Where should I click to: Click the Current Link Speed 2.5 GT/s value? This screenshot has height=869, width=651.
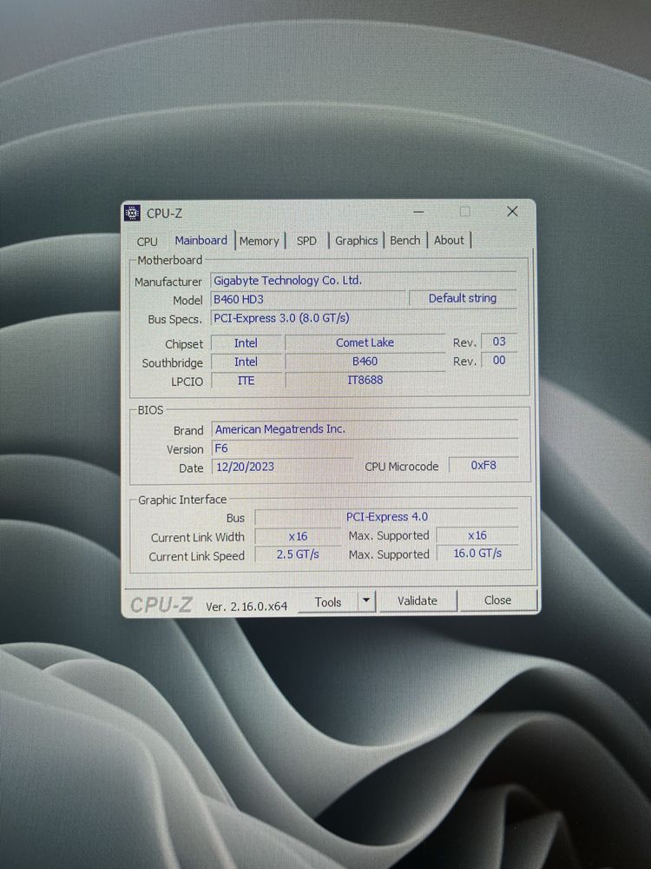298,554
